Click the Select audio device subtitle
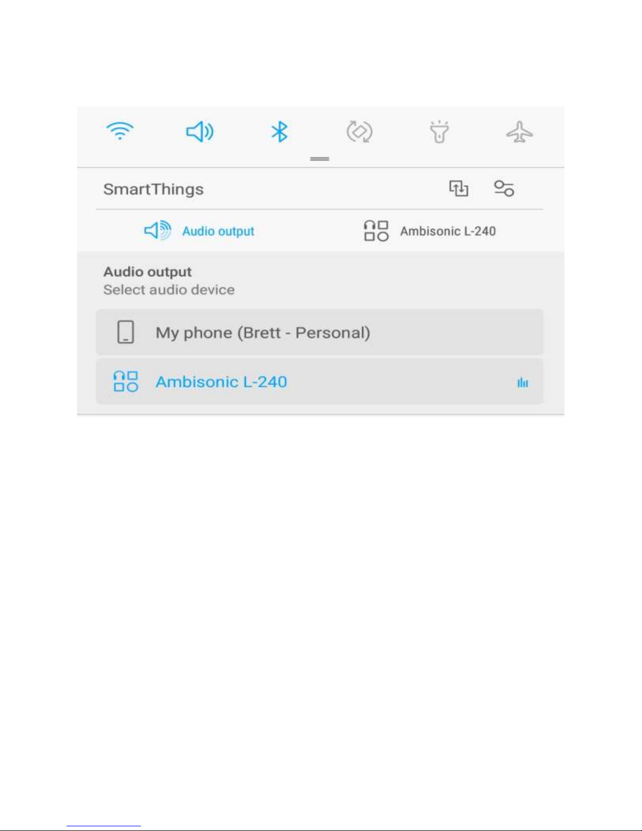 tap(169, 290)
